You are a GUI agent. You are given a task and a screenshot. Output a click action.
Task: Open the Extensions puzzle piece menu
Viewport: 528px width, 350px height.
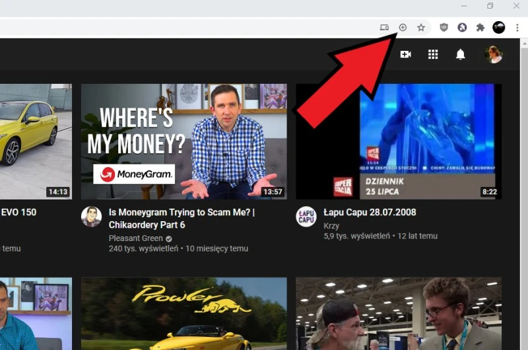[480, 27]
